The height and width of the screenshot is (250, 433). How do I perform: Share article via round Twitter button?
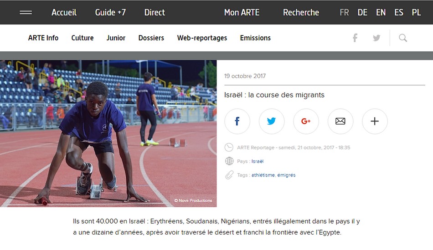[272, 121]
